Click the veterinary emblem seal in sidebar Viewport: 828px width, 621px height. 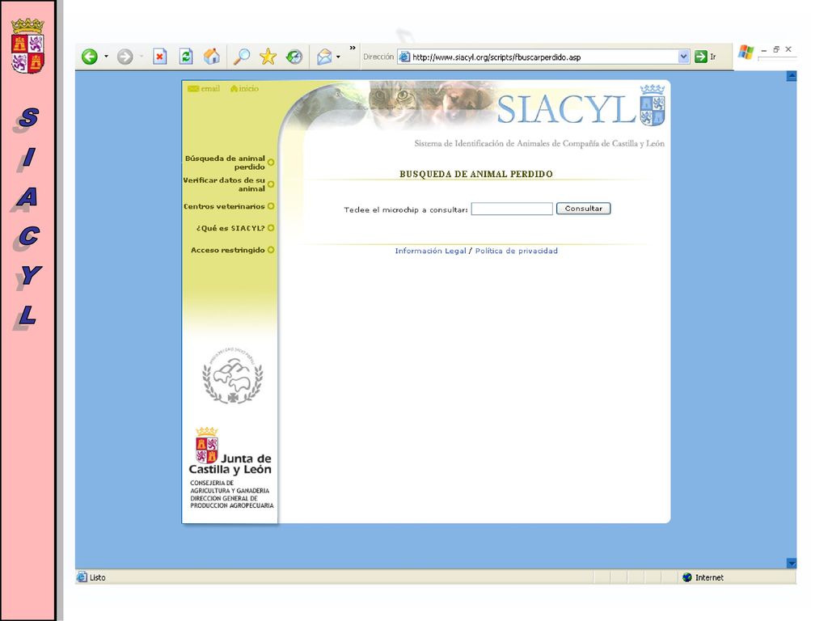click(x=233, y=375)
